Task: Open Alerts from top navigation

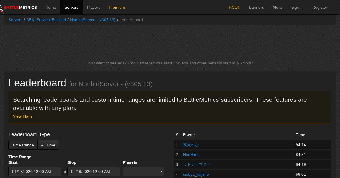Action: 278,7
